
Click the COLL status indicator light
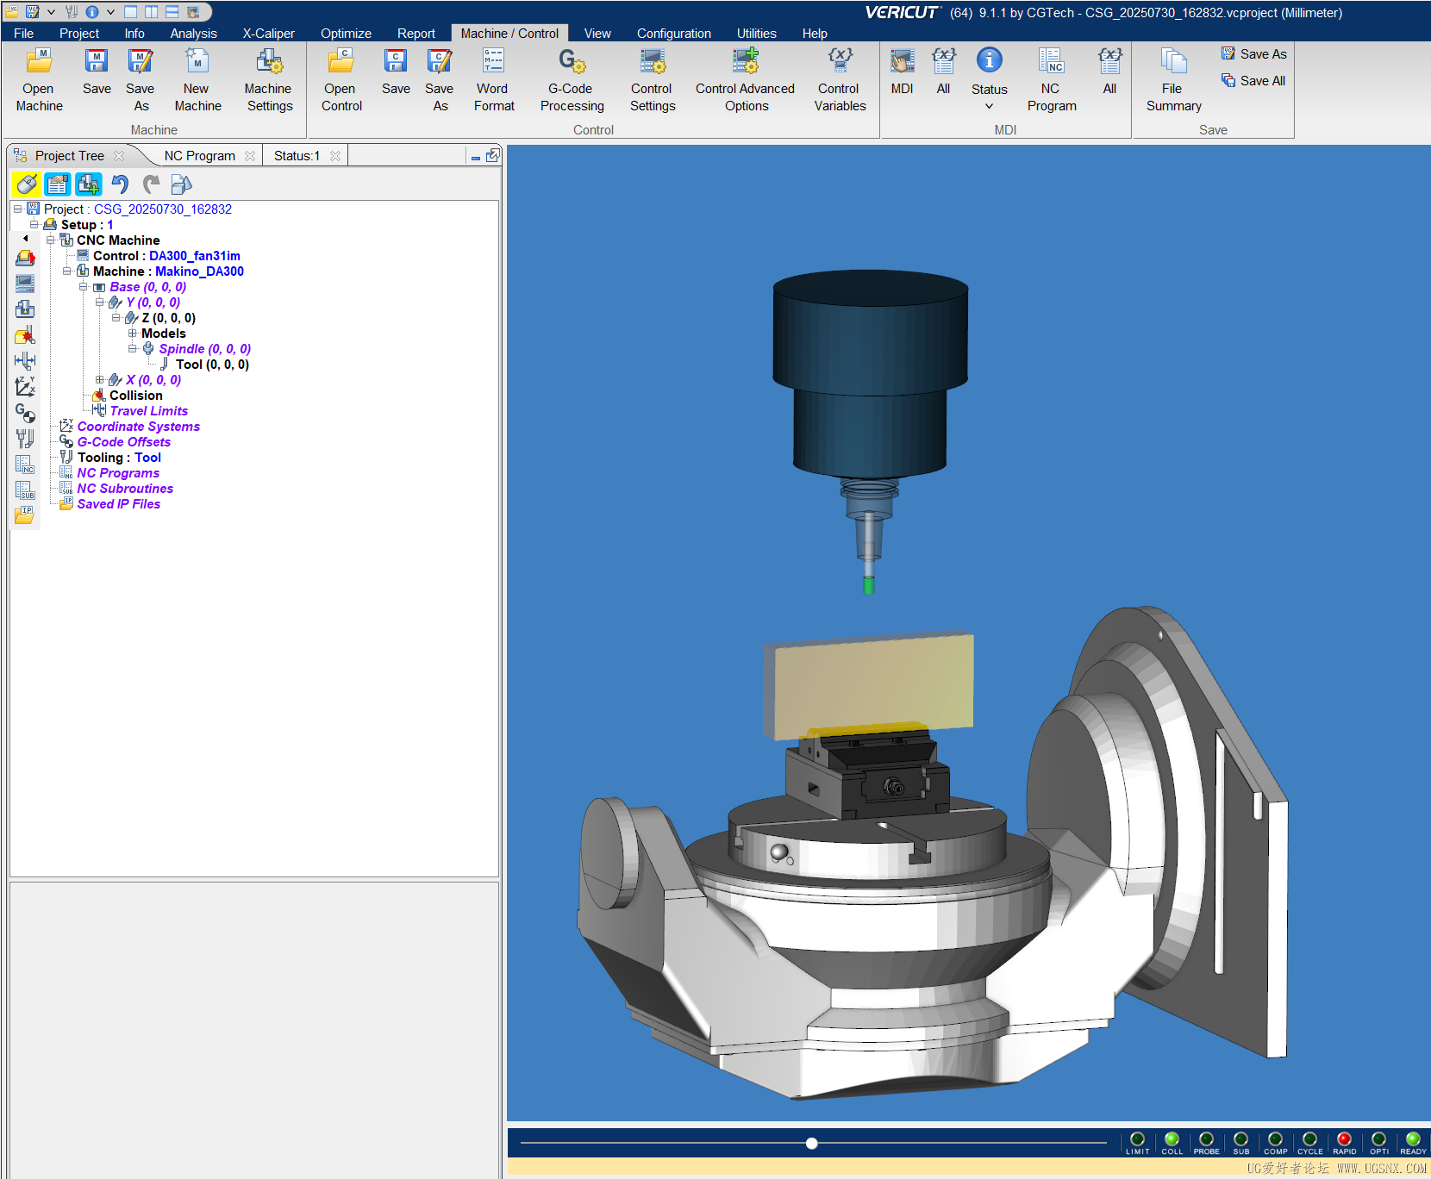tap(1172, 1137)
